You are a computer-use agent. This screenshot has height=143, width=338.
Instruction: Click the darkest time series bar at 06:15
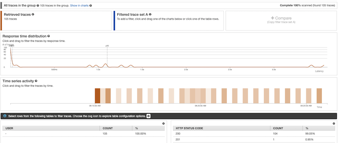point(98,96)
